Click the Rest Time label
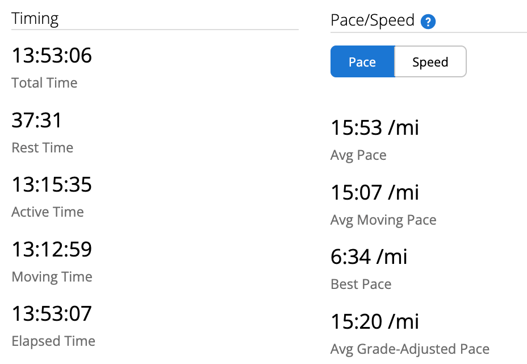The height and width of the screenshot is (364, 527). coord(43,148)
